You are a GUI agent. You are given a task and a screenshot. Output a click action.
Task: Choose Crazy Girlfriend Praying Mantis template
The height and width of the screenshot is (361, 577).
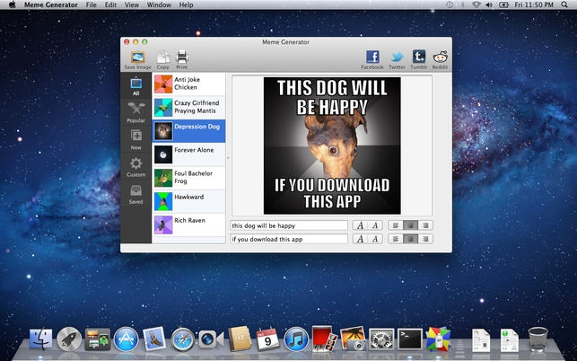pos(188,107)
